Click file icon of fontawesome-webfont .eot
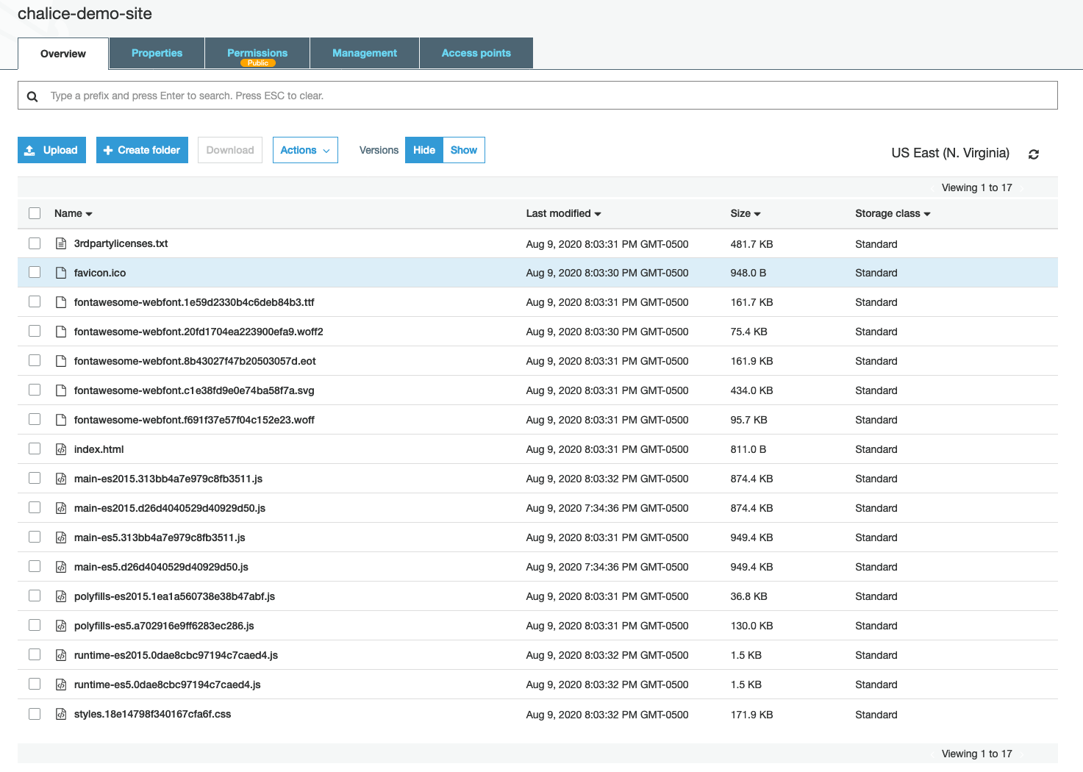Viewport: 1083px width, 772px height. [x=62, y=361]
